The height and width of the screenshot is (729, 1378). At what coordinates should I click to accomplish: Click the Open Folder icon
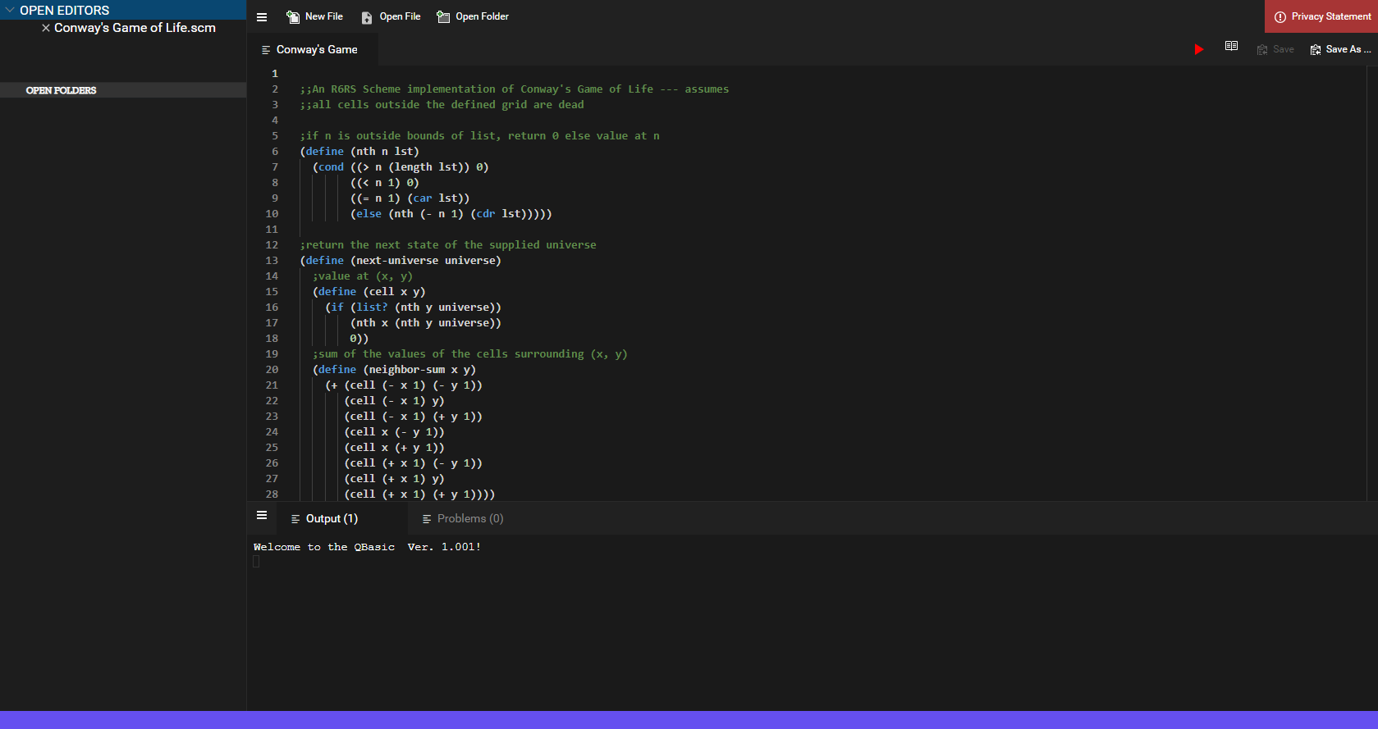[x=443, y=17]
